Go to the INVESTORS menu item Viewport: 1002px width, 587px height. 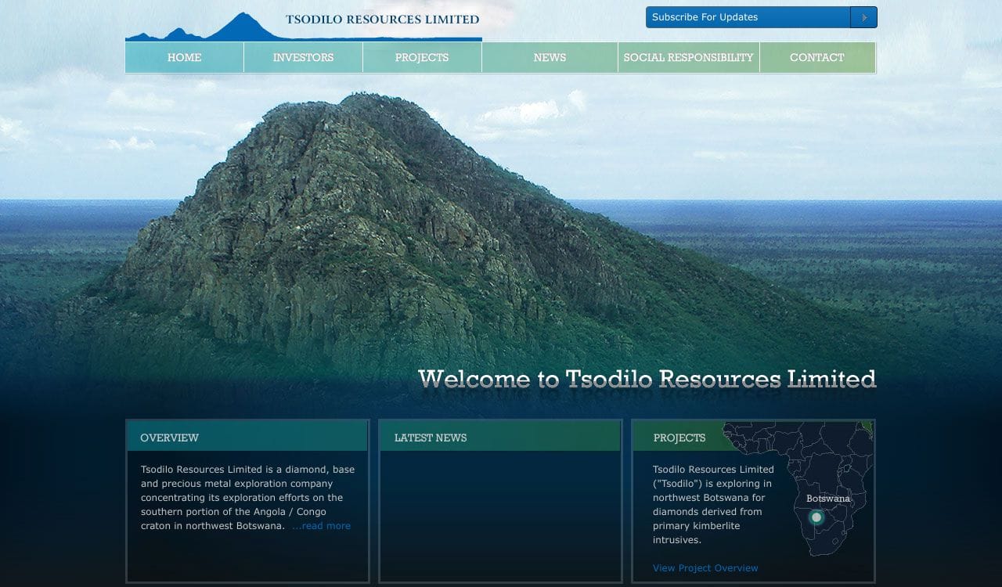click(303, 58)
